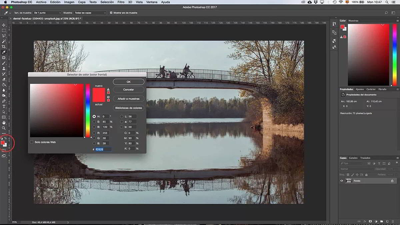This screenshot has height=225, width=400.
Task: Open the Tam. de muestra dropdown
Action: click(x=47, y=13)
